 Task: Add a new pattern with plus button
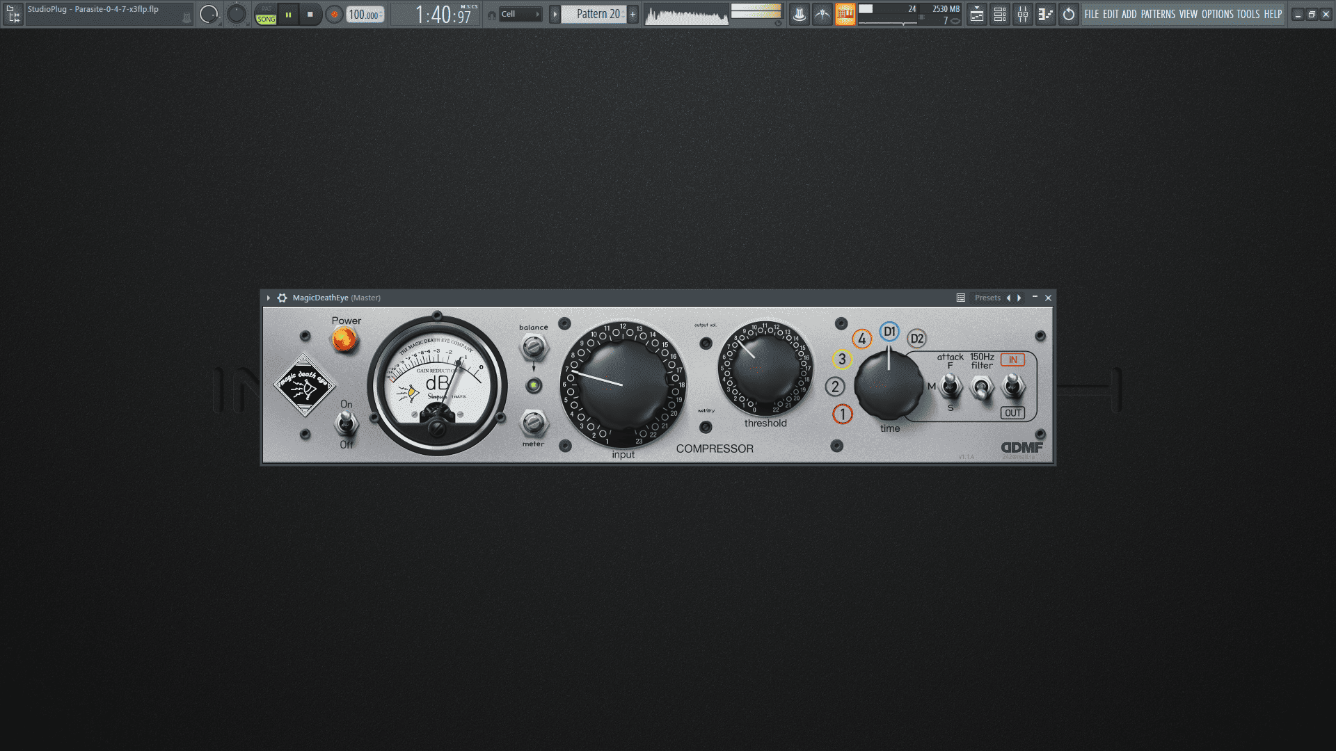(x=633, y=14)
